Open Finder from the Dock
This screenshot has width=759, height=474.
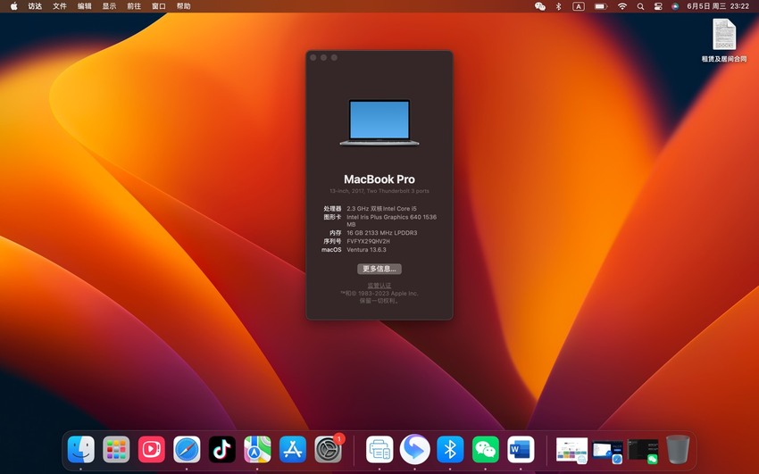tap(81, 449)
